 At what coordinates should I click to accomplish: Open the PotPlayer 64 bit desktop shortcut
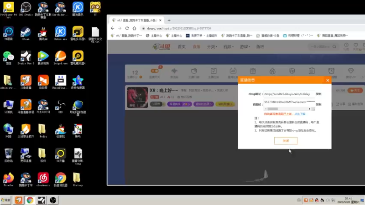point(8,9)
